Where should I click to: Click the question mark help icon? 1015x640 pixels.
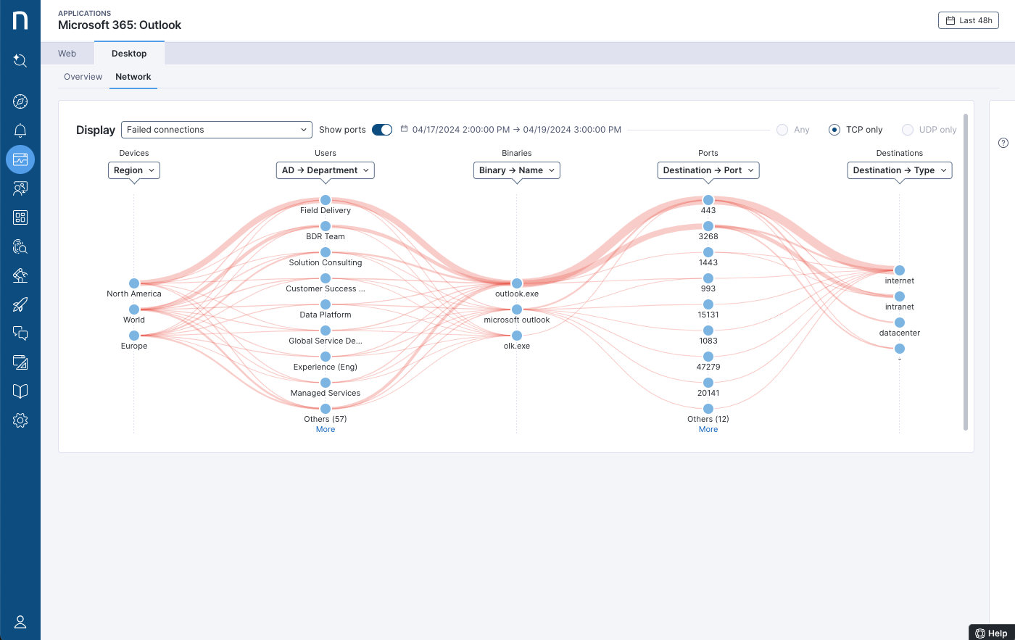(x=1003, y=143)
